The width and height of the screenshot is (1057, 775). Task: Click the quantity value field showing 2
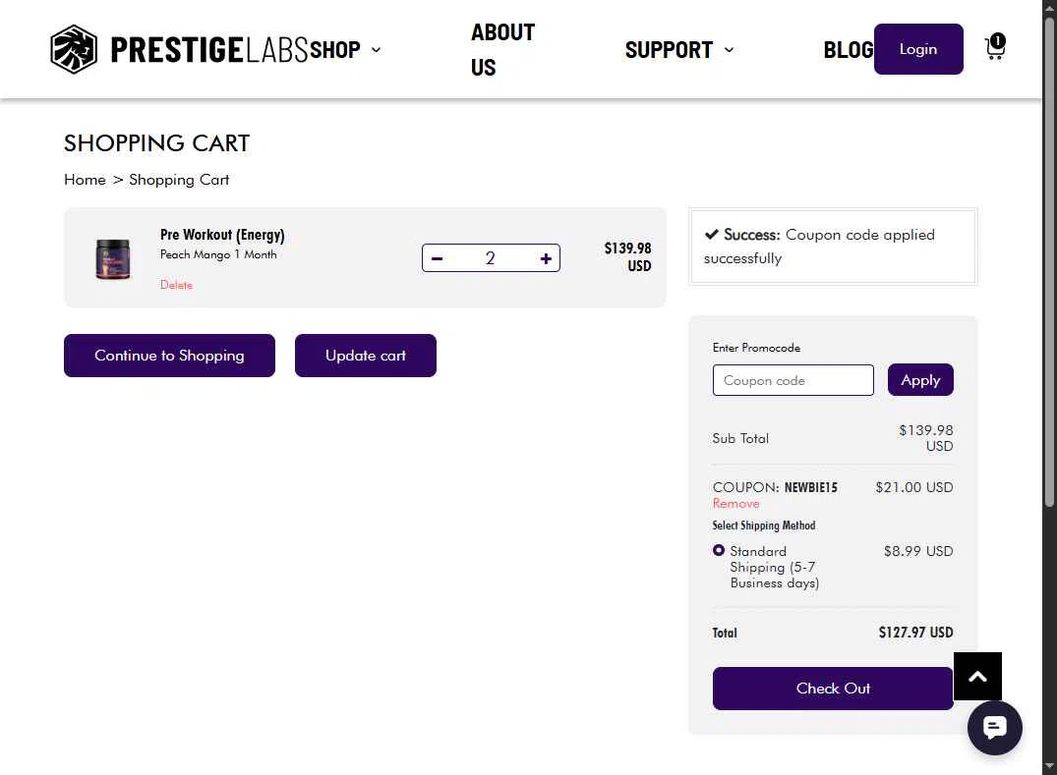[x=490, y=258]
